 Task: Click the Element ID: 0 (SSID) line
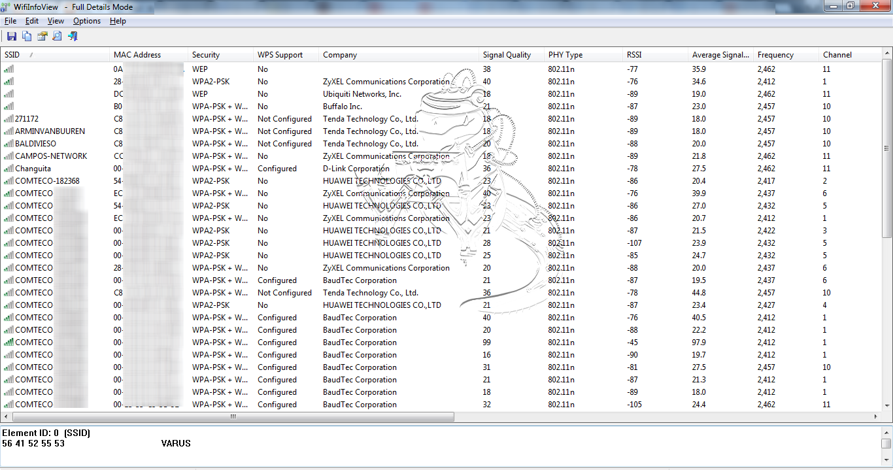tap(46, 433)
